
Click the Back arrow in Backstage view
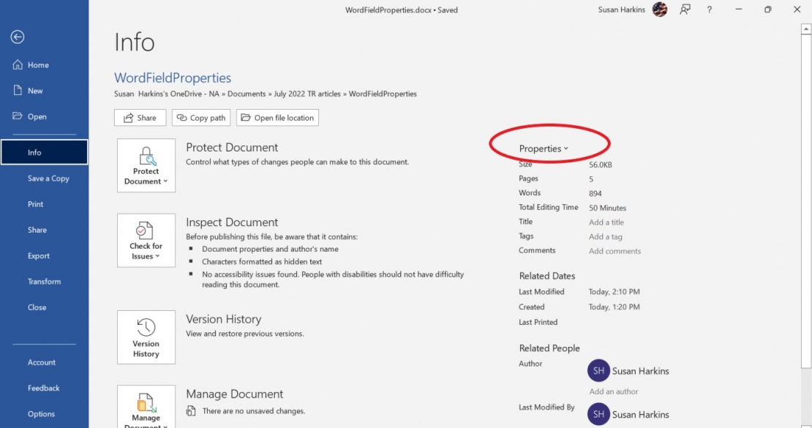[16, 37]
